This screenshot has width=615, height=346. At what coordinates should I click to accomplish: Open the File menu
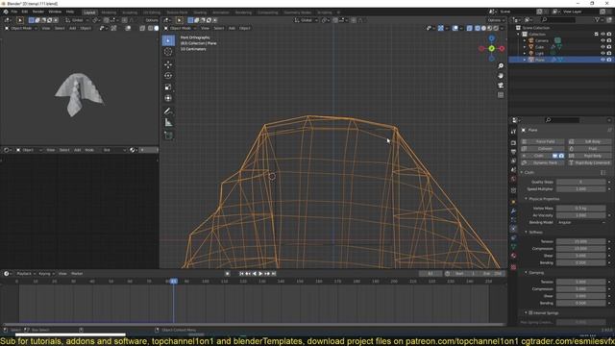click(14, 12)
